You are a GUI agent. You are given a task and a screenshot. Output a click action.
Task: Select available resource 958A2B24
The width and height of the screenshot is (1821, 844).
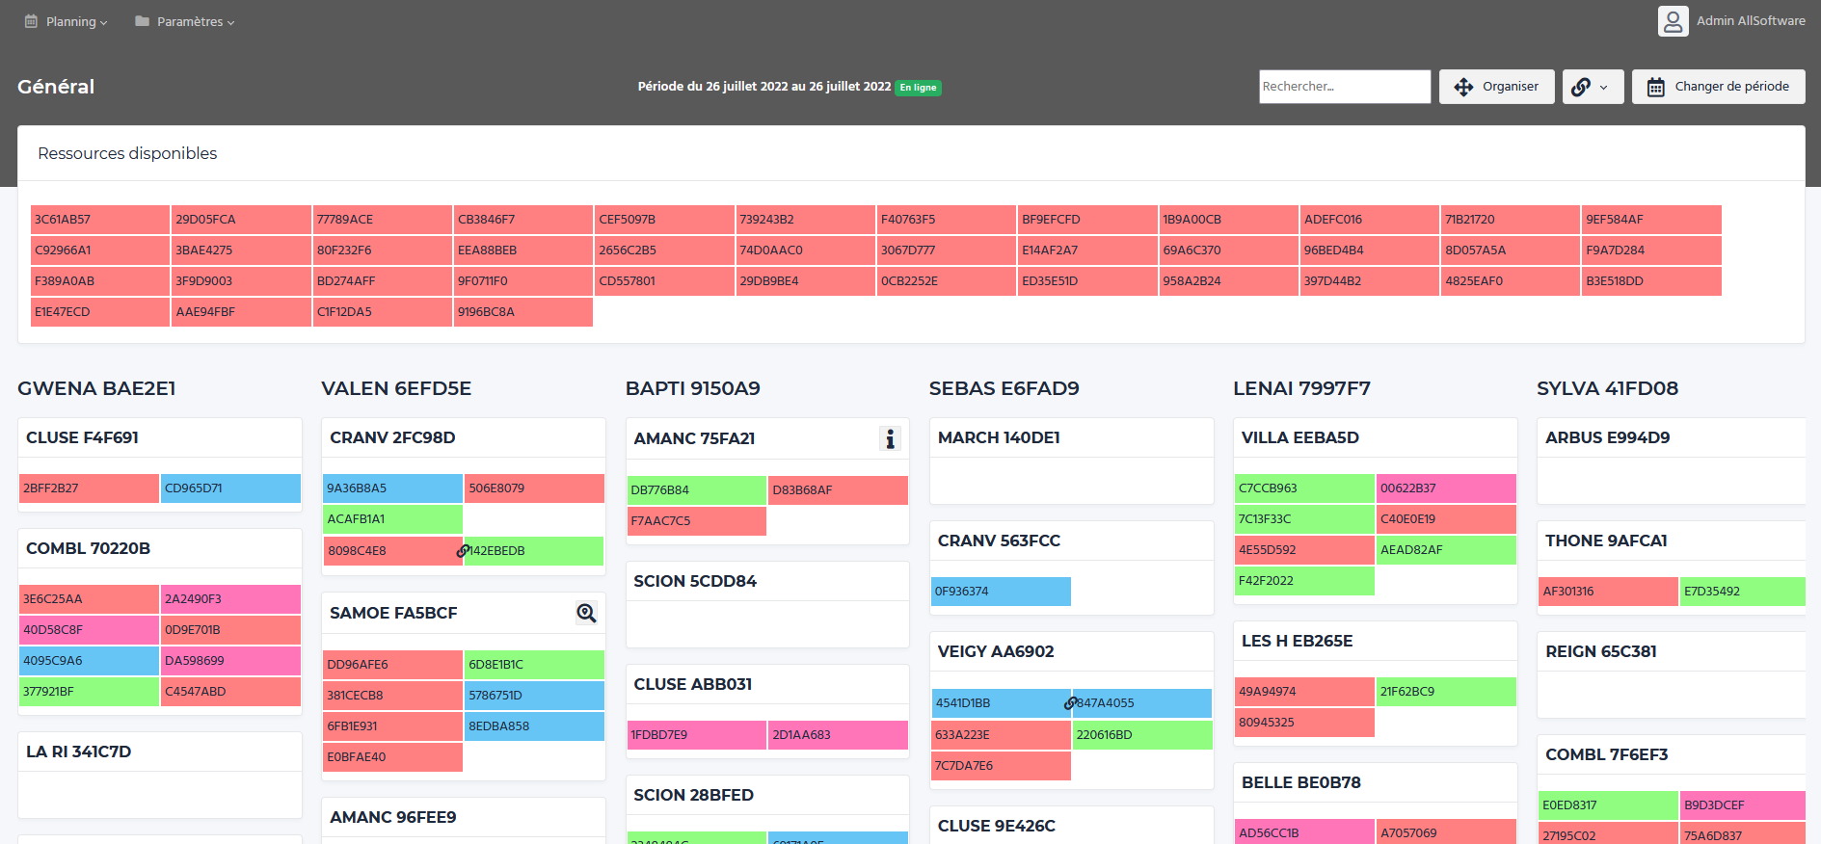point(1228,281)
